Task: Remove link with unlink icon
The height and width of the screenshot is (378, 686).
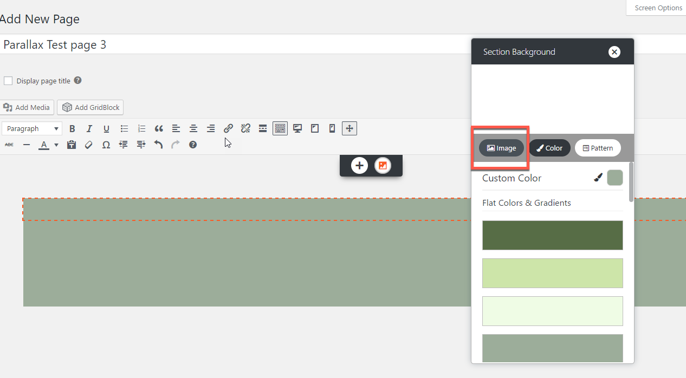Action: [245, 128]
